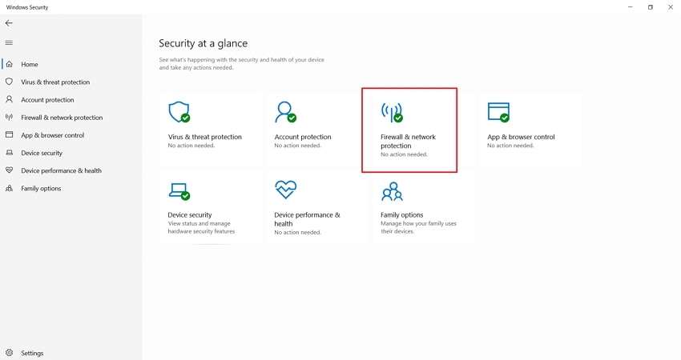Open Device performance & health tile title
The image size is (681, 360).
(307, 219)
